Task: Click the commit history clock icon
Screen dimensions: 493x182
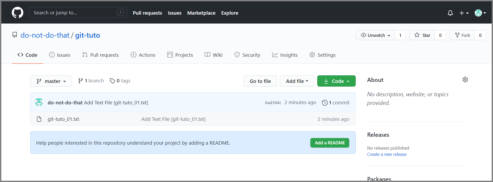Action: coord(325,103)
